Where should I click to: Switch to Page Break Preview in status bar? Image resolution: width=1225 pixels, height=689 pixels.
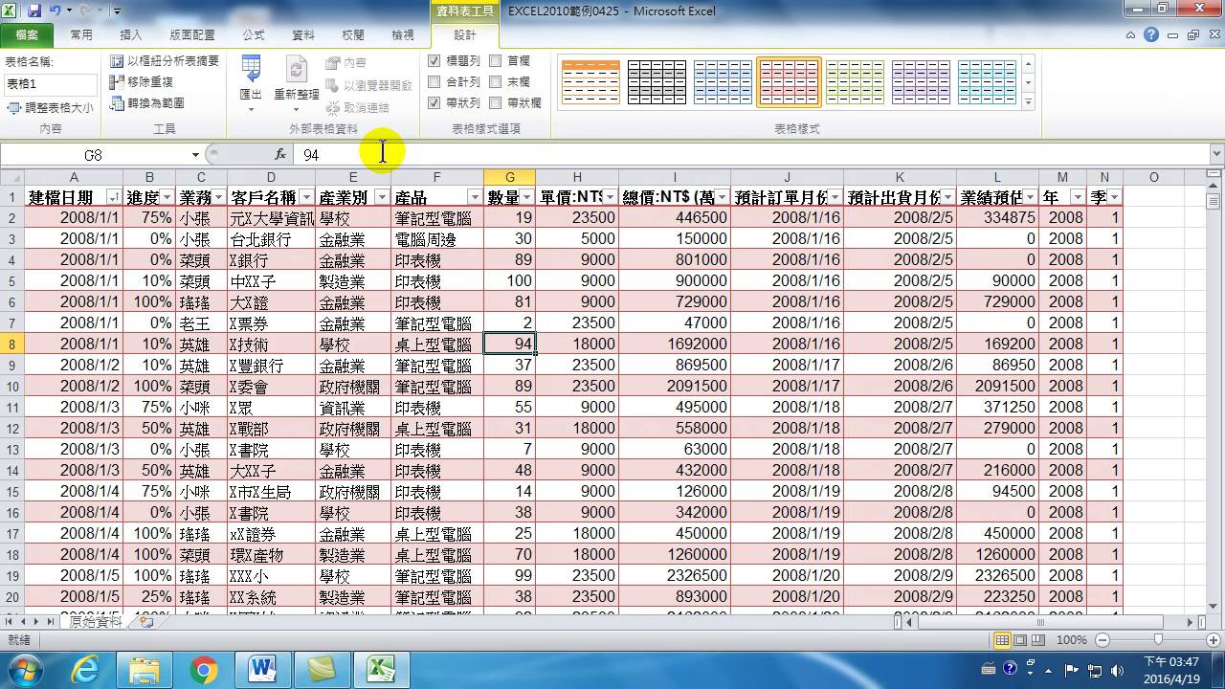point(1037,639)
